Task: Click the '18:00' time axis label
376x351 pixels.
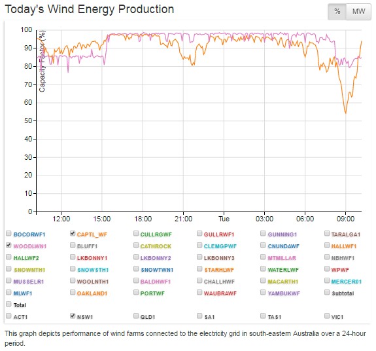Action: coord(143,219)
